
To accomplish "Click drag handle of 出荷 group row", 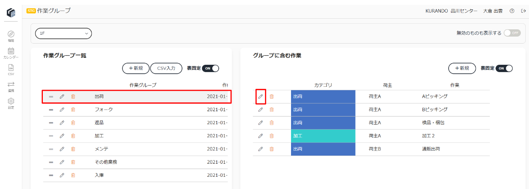I will click(51, 97).
